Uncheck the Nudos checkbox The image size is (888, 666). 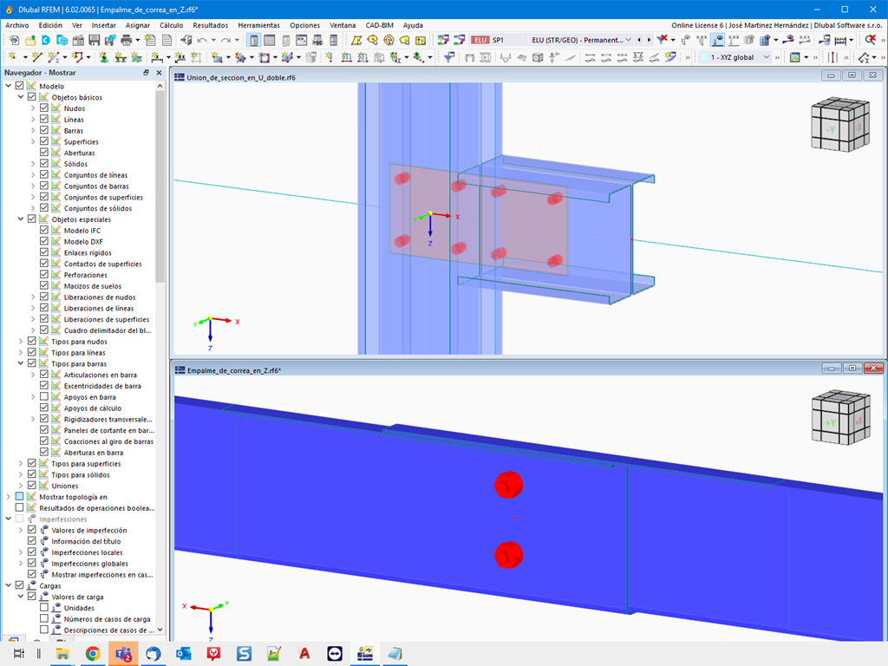44,108
